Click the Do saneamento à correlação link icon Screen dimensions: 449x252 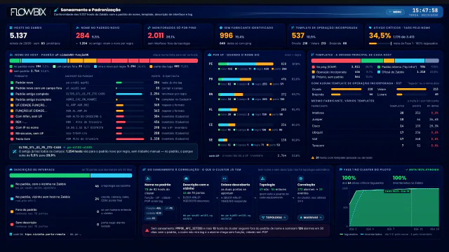click(x=144, y=169)
